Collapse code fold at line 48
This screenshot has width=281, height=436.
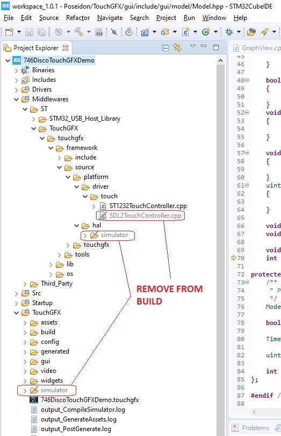tap(247, 80)
